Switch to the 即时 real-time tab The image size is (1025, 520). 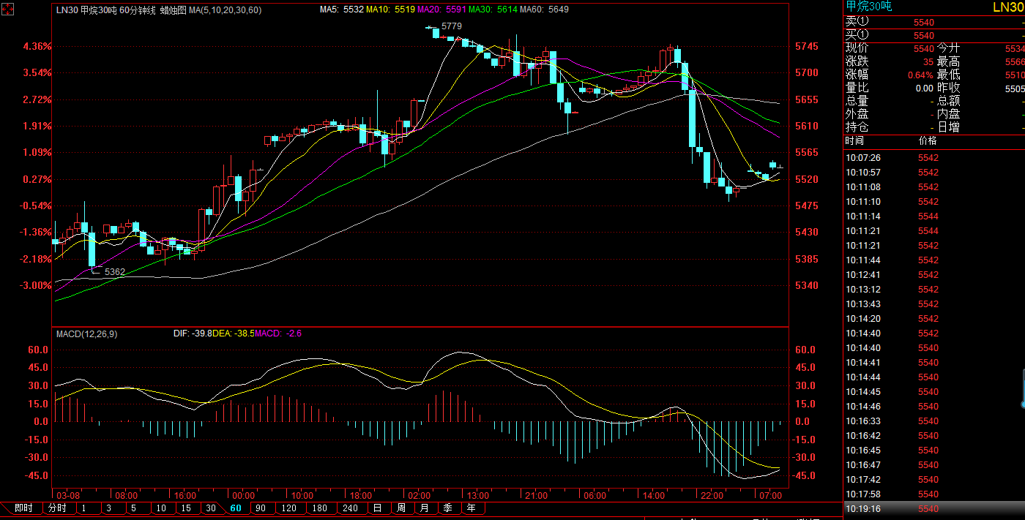[23, 508]
